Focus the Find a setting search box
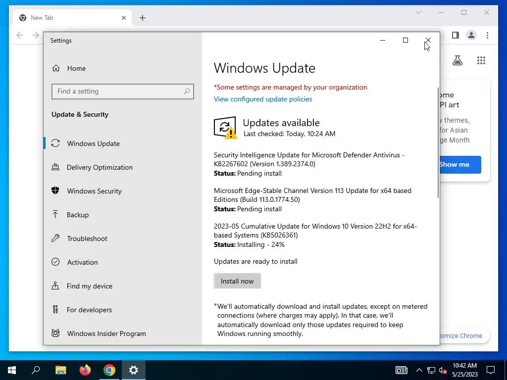Image resolution: width=507 pixels, height=380 pixels. [123, 92]
